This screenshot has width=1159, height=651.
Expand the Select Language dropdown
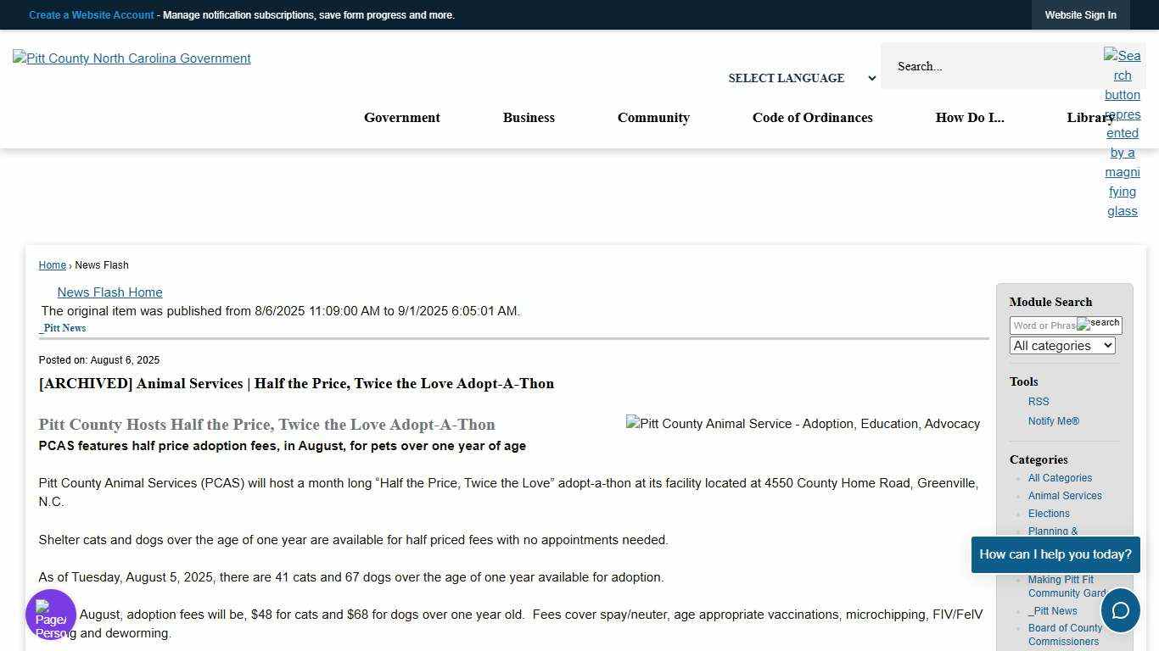click(801, 78)
